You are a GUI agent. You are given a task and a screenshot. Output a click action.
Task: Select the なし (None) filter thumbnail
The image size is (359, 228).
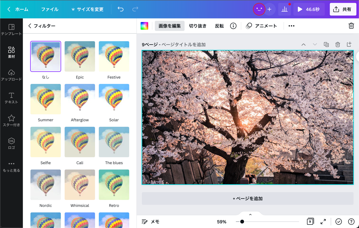[x=46, y=56]
